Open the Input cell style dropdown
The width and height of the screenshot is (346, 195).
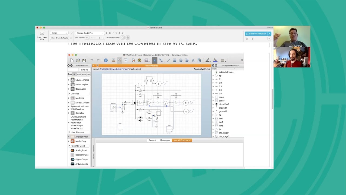[x=59, y=33]
